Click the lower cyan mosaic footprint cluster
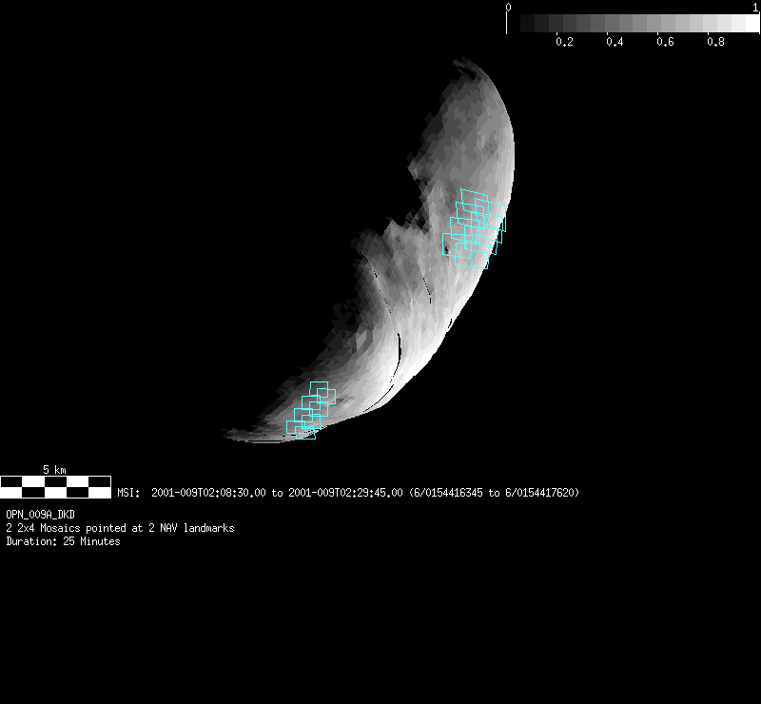 point(312,409)
